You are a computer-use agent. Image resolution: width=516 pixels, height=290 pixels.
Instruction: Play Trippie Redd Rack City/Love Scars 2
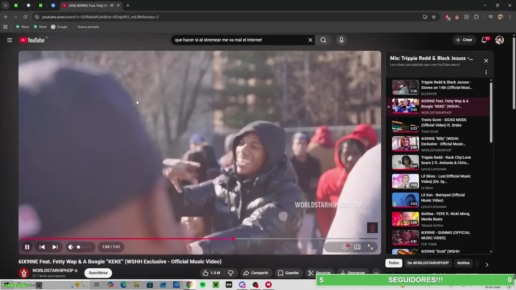438,163
